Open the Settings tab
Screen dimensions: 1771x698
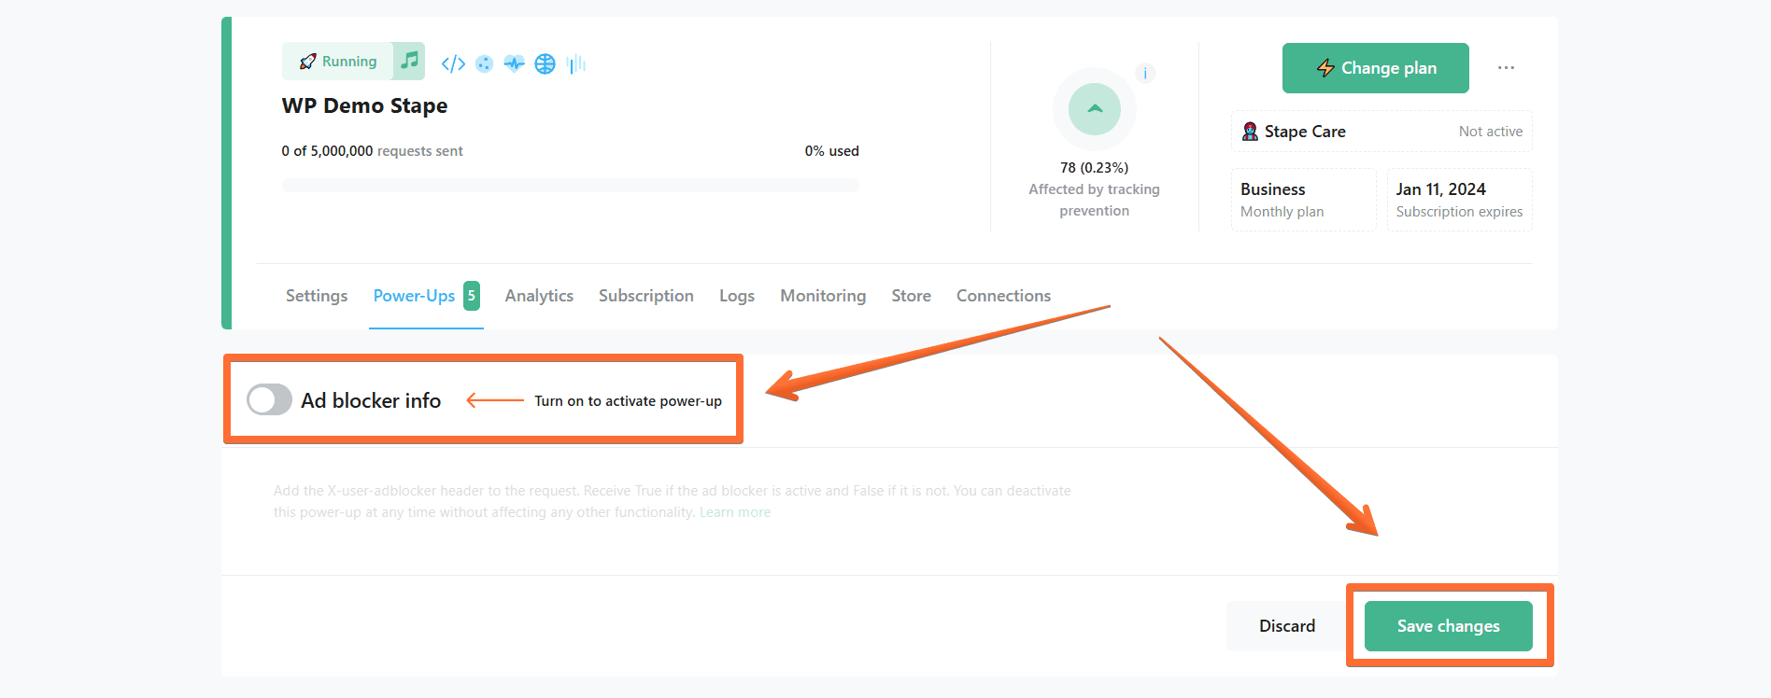point(317,296)
